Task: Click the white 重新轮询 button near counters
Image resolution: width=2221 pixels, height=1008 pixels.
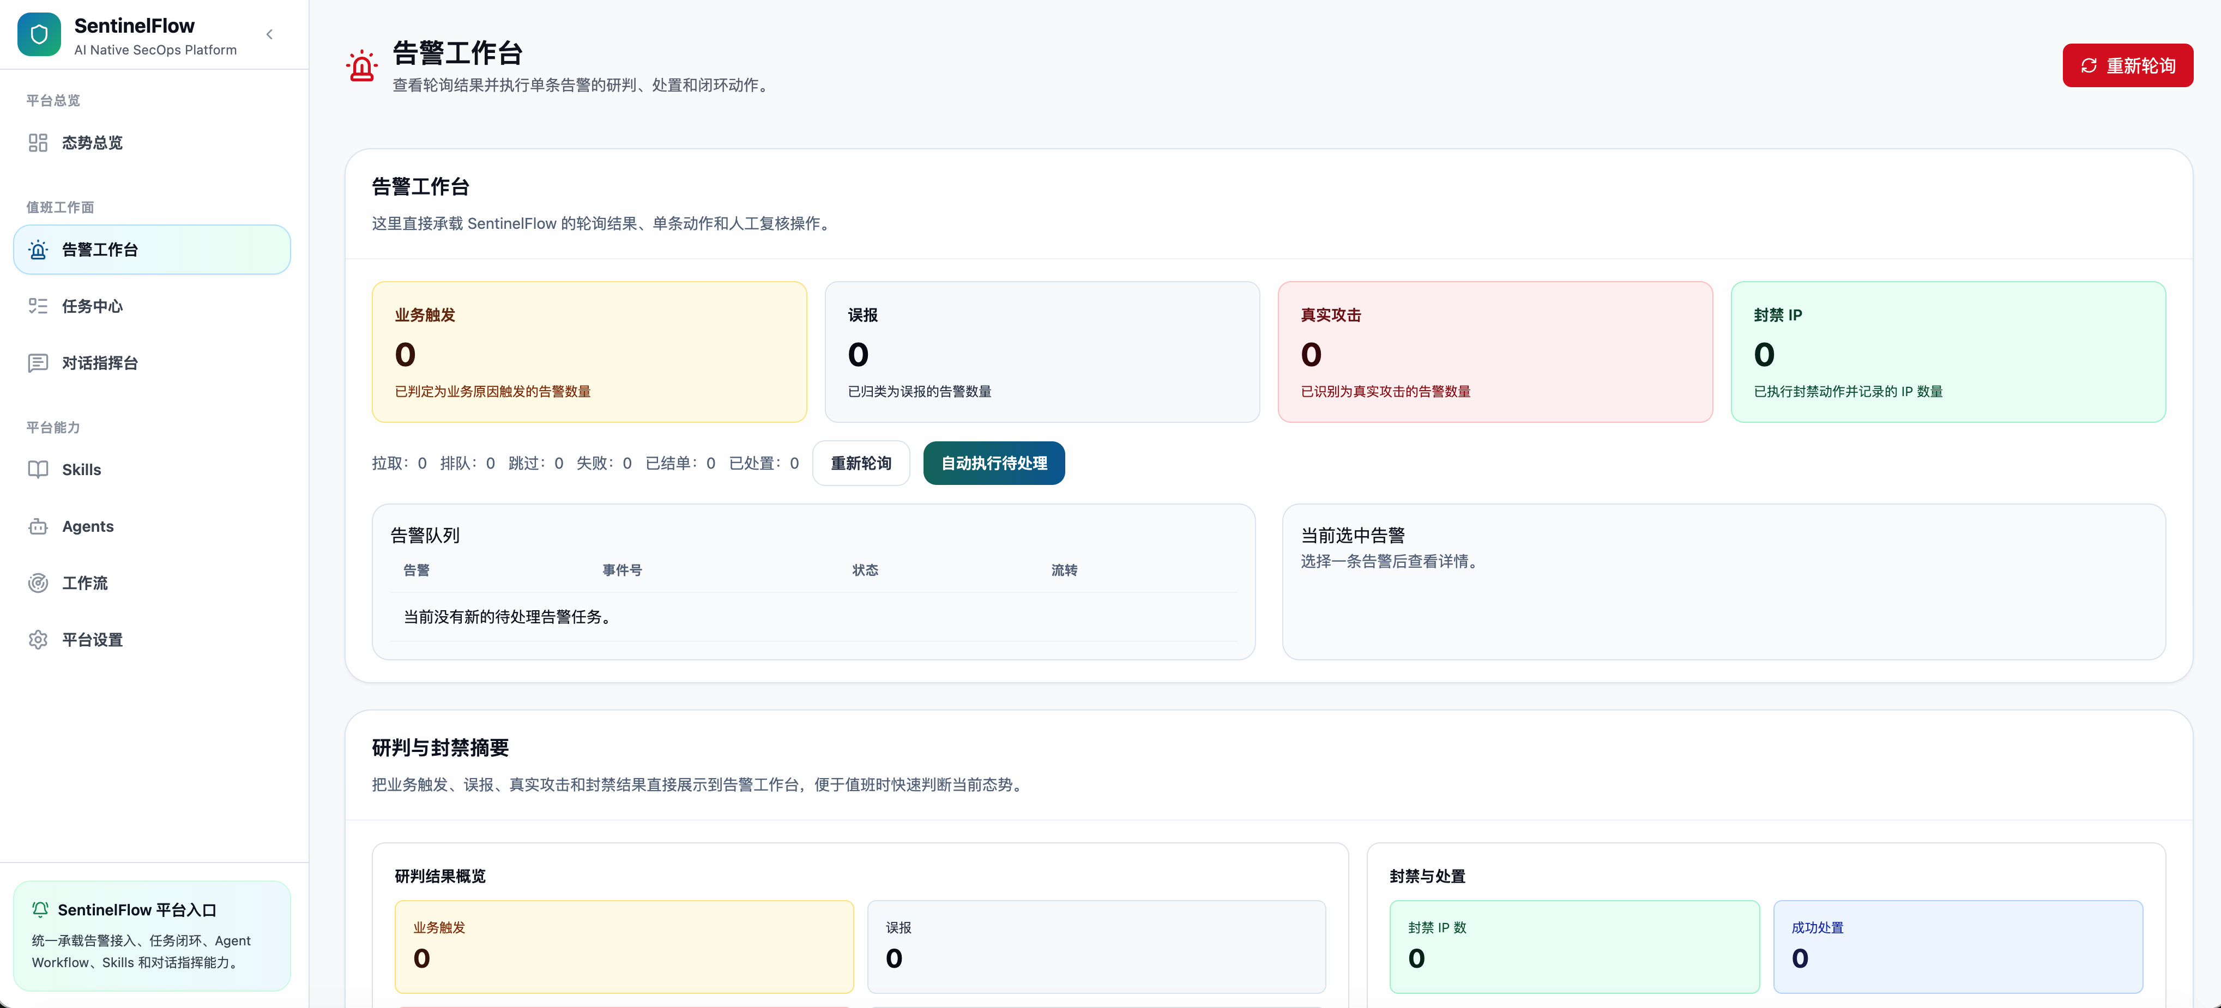Action: pos(861,464)
